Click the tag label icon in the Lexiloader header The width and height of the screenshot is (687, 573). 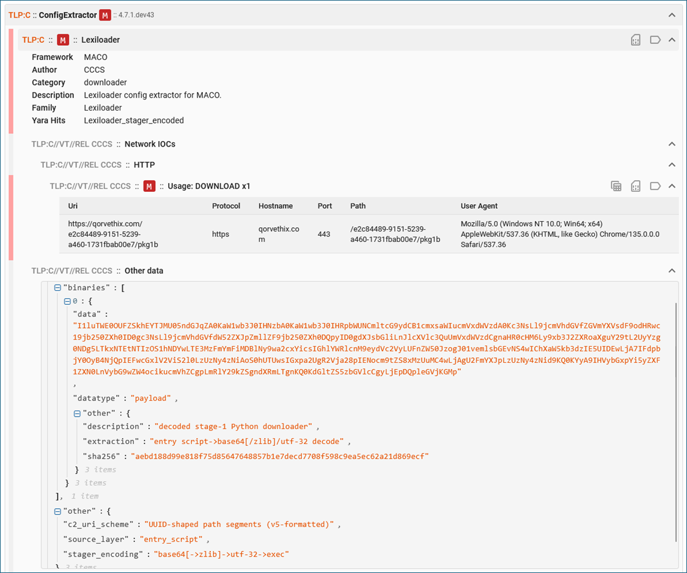(655, 40)
